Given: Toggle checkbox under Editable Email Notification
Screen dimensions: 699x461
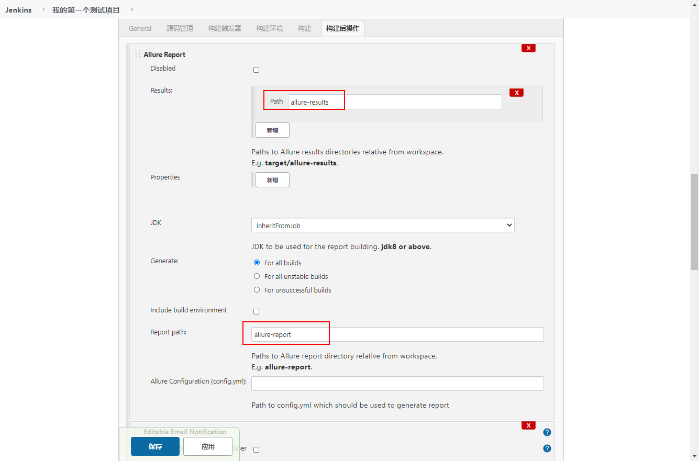Looking at the screenshot, I should point(256,449).
